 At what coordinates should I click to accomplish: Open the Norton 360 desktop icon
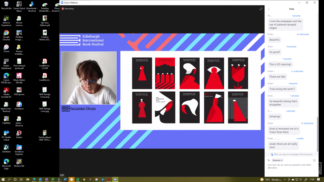tap(19, 162)
